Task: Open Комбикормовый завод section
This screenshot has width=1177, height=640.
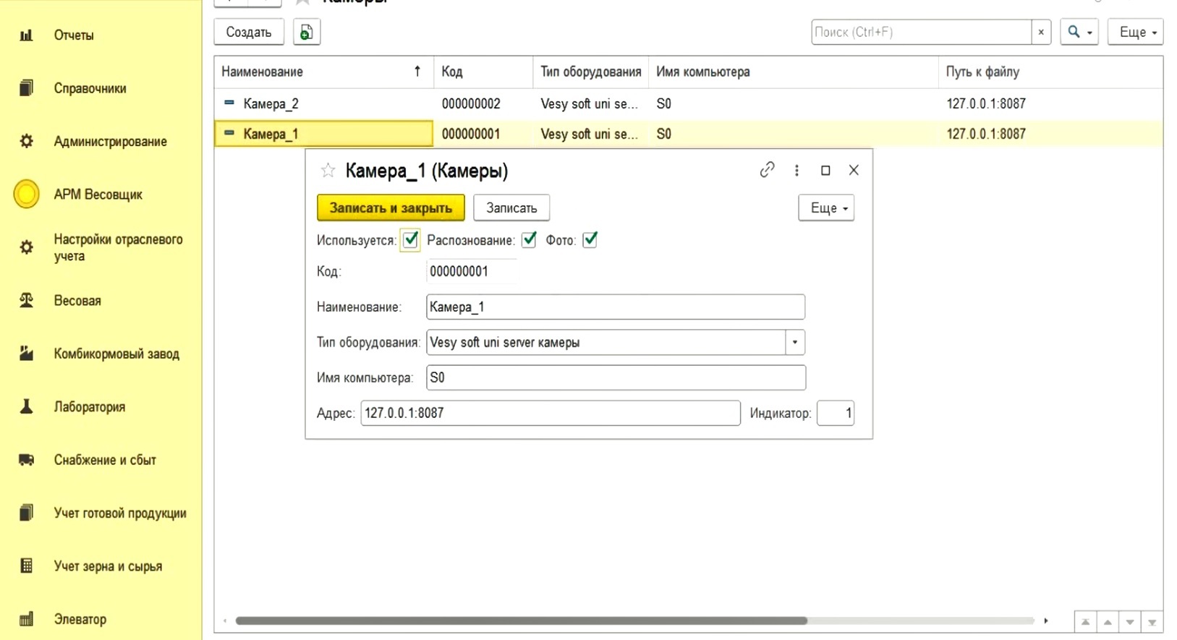Action: pos(116,354)
